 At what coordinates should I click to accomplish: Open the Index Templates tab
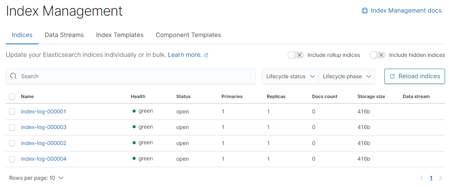120,35
